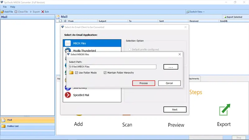This screenshot has width=249, height=140.
Task: Click the red Exit X icon
Action: [43, 12]
